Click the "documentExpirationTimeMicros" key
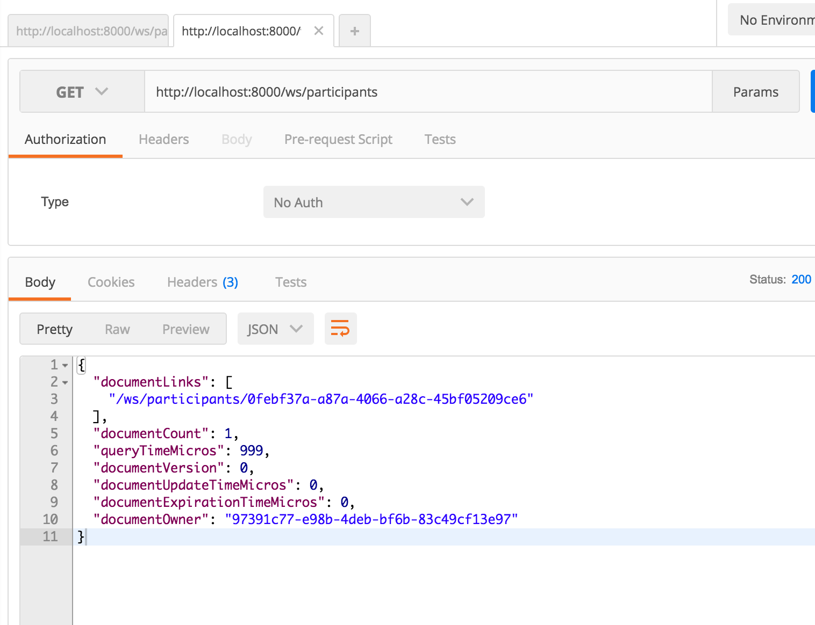 tap(209, 502)
